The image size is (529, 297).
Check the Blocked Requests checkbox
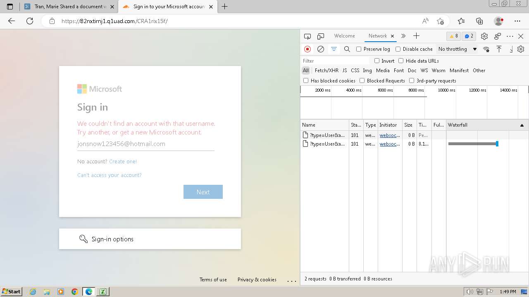click(x=362, y=80)
